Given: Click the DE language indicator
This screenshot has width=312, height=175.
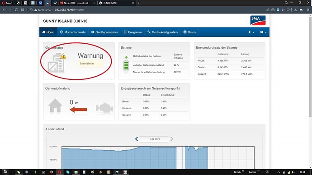Looking at the screenshot, I should pos(267,172).
